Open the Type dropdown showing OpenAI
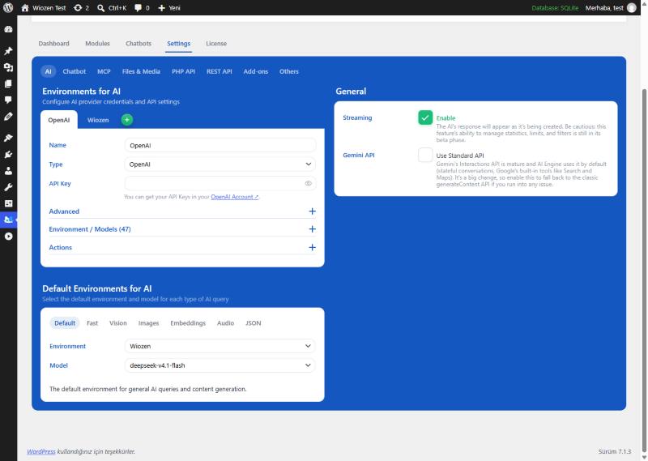This screenshot has height=461, width=648. tap(220, 164)
